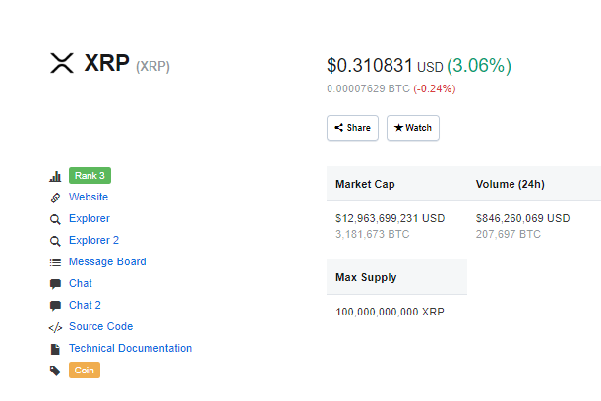601x401 pixels.
Task: Open the Message Board link
Action: [x=107, y=261]
